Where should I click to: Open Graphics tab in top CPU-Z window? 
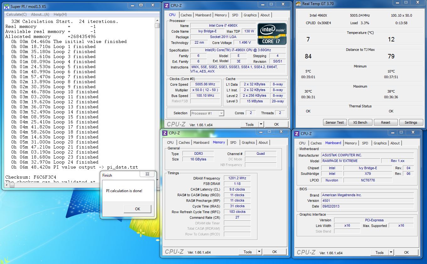tap(250, 15)
